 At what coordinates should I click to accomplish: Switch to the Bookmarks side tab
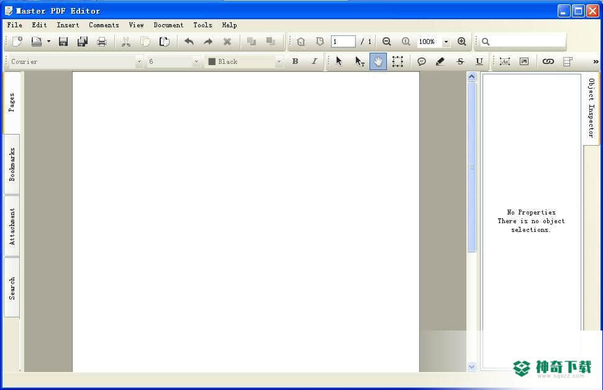point(12,164)
